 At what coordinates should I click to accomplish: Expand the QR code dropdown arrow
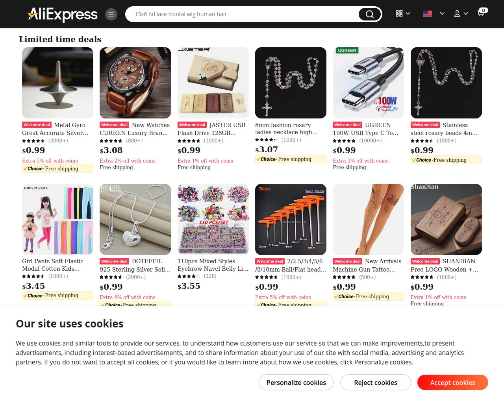click(x=408, y=13)
